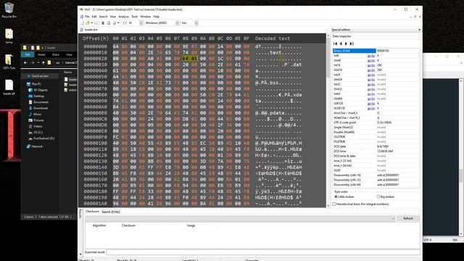Screen dimensions: 464x261
Task: Select the loader.efi desktop file icon
Action: click(x=9, y=87)
